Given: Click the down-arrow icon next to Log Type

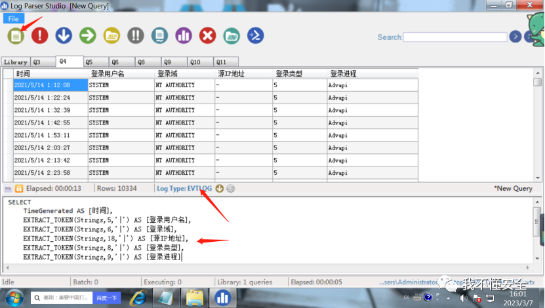Looking at the screenshot, I should (219, 188).
